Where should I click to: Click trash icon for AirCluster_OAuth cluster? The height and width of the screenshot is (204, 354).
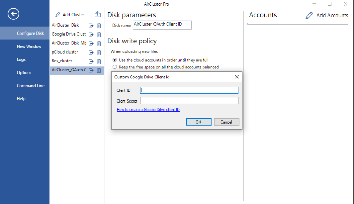[x=99, y=70]
